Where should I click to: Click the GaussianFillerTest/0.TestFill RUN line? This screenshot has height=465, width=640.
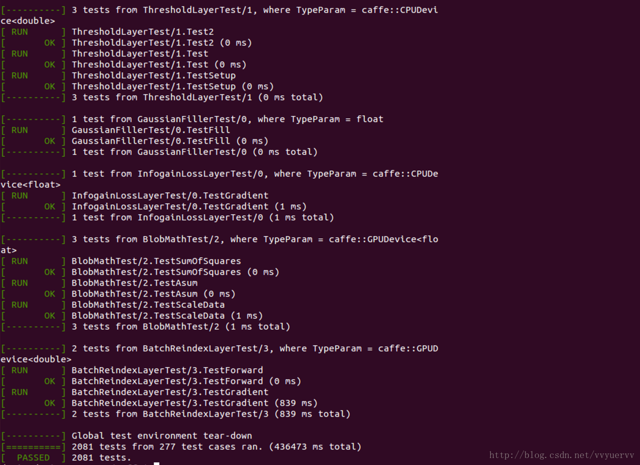151,130
